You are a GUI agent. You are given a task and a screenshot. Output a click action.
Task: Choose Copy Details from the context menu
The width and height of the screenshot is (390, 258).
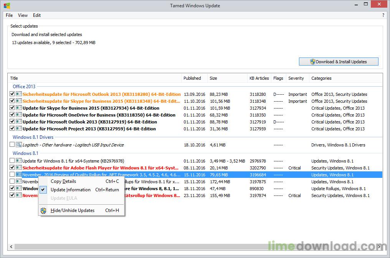click(x=81, y=181)
